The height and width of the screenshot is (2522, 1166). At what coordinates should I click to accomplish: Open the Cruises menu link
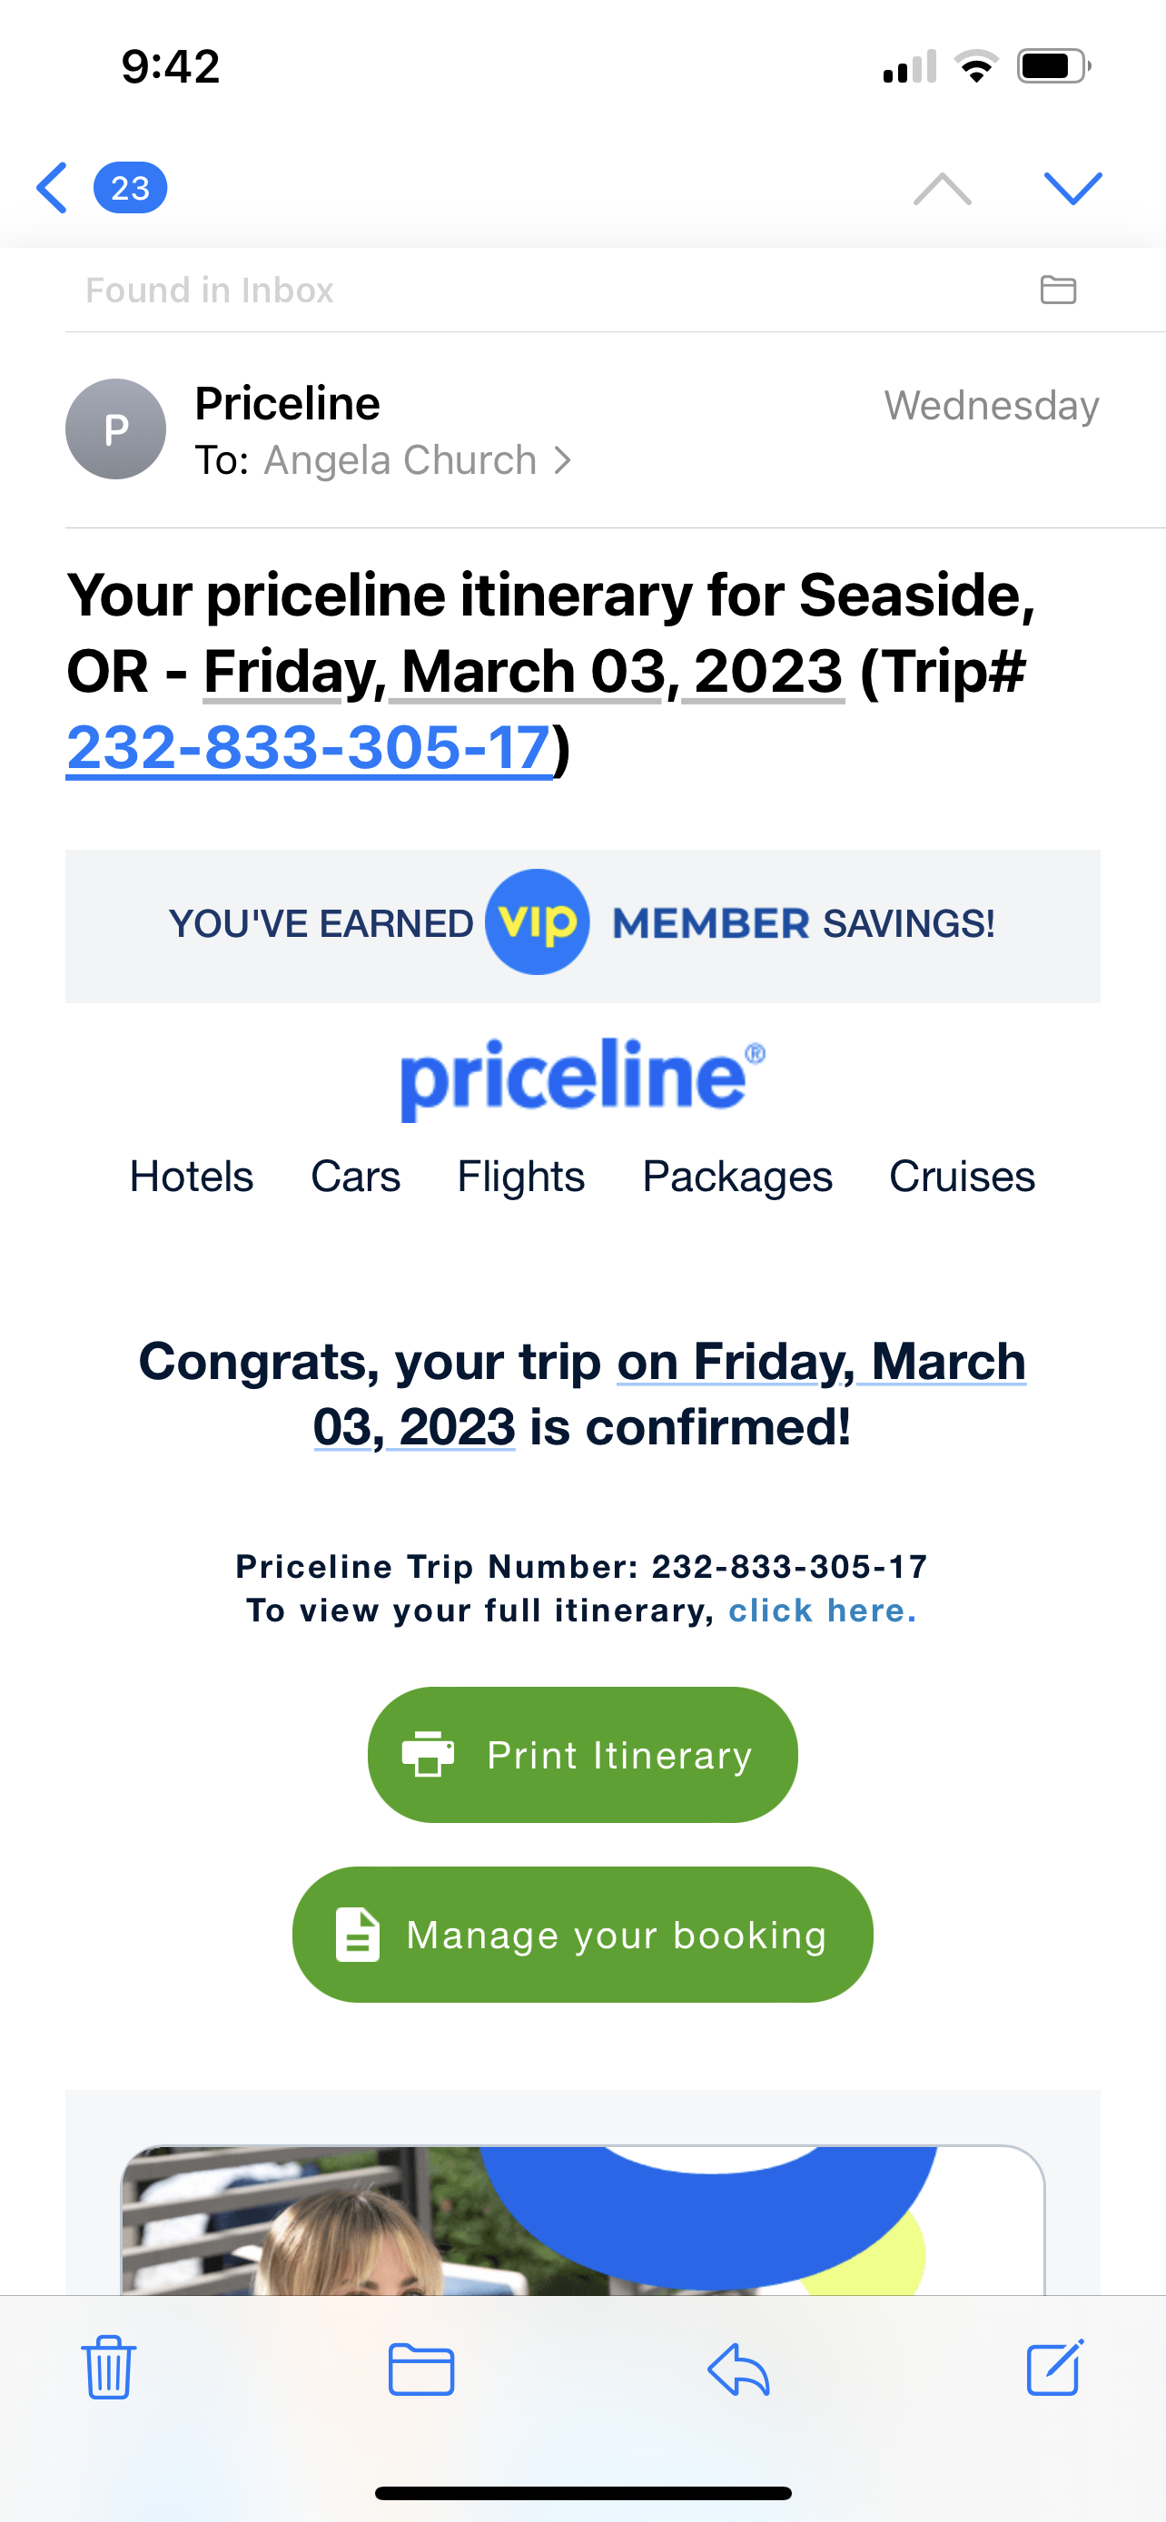pyautogui.click(x=962, y=1176)
